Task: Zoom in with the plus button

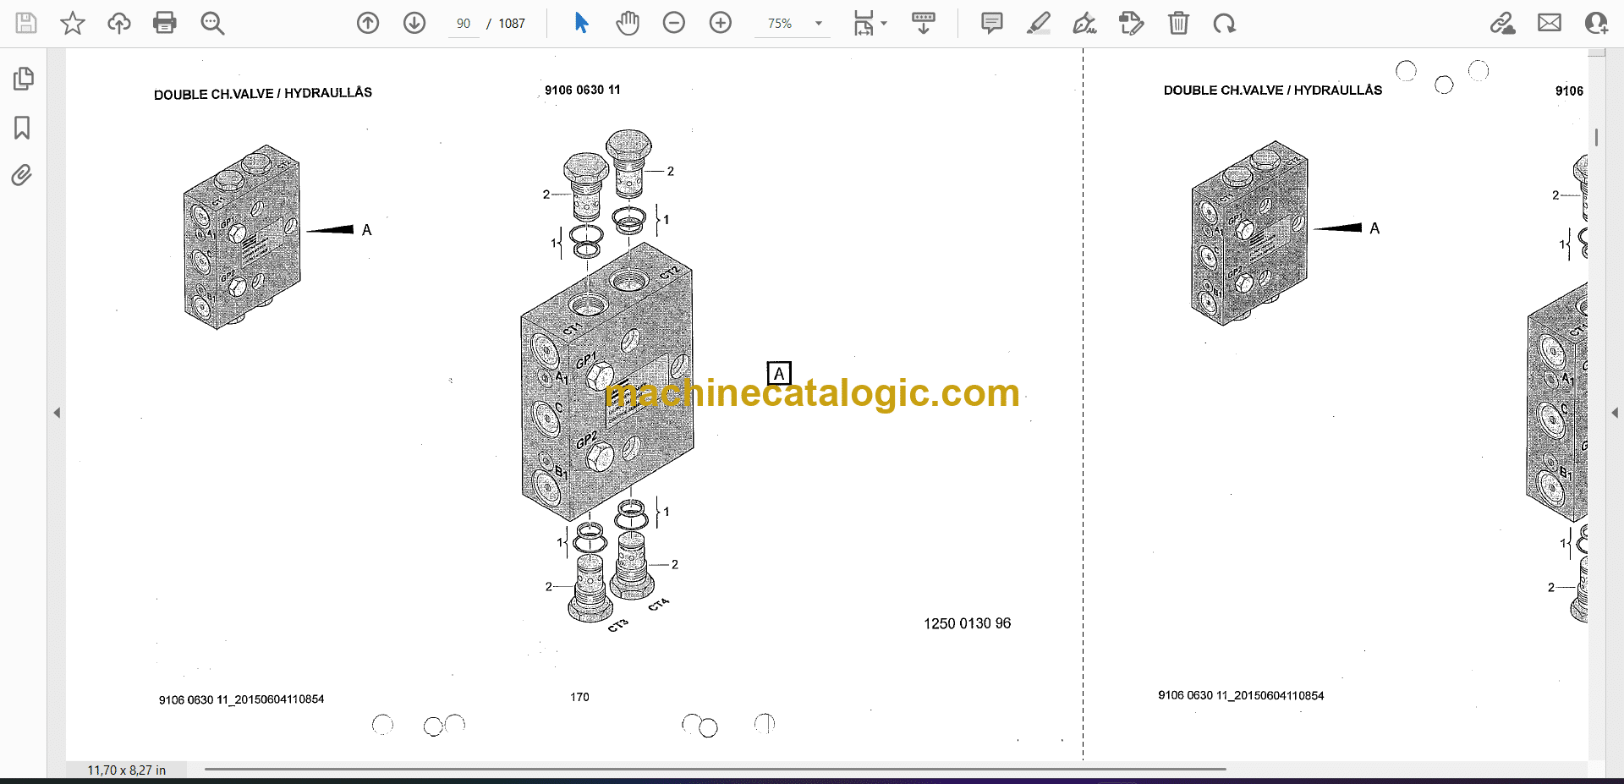Action: (x=721, y=23)
